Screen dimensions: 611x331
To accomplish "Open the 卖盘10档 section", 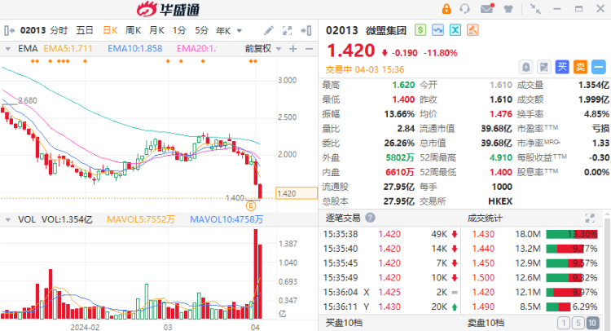I will pos(486,323).
